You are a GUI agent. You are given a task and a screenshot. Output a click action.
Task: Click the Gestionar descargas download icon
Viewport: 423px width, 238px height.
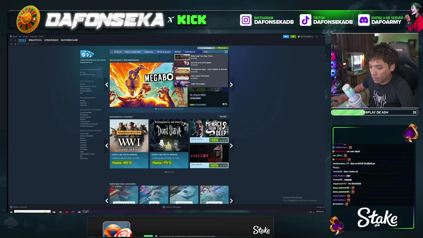164,207
